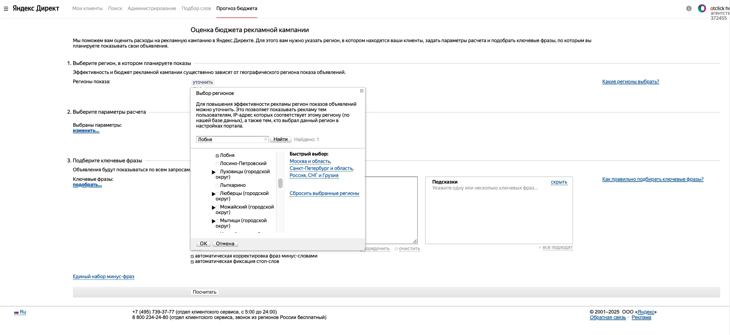
Task: Click the region list scrollbar thumb
Action: point(280,183)
